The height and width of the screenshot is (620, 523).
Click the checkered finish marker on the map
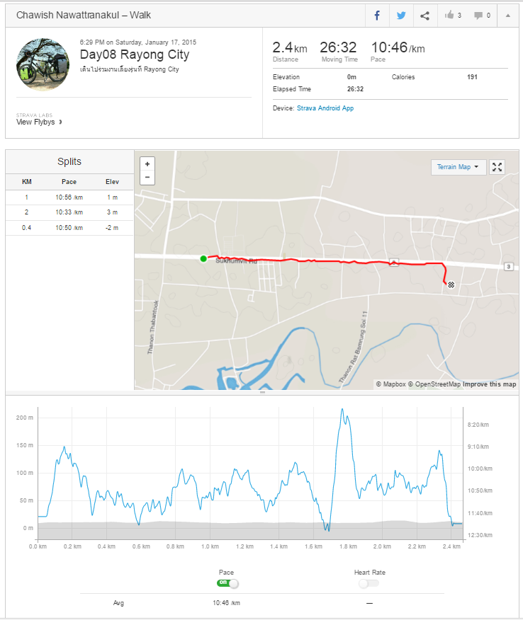tap(451, 285)
